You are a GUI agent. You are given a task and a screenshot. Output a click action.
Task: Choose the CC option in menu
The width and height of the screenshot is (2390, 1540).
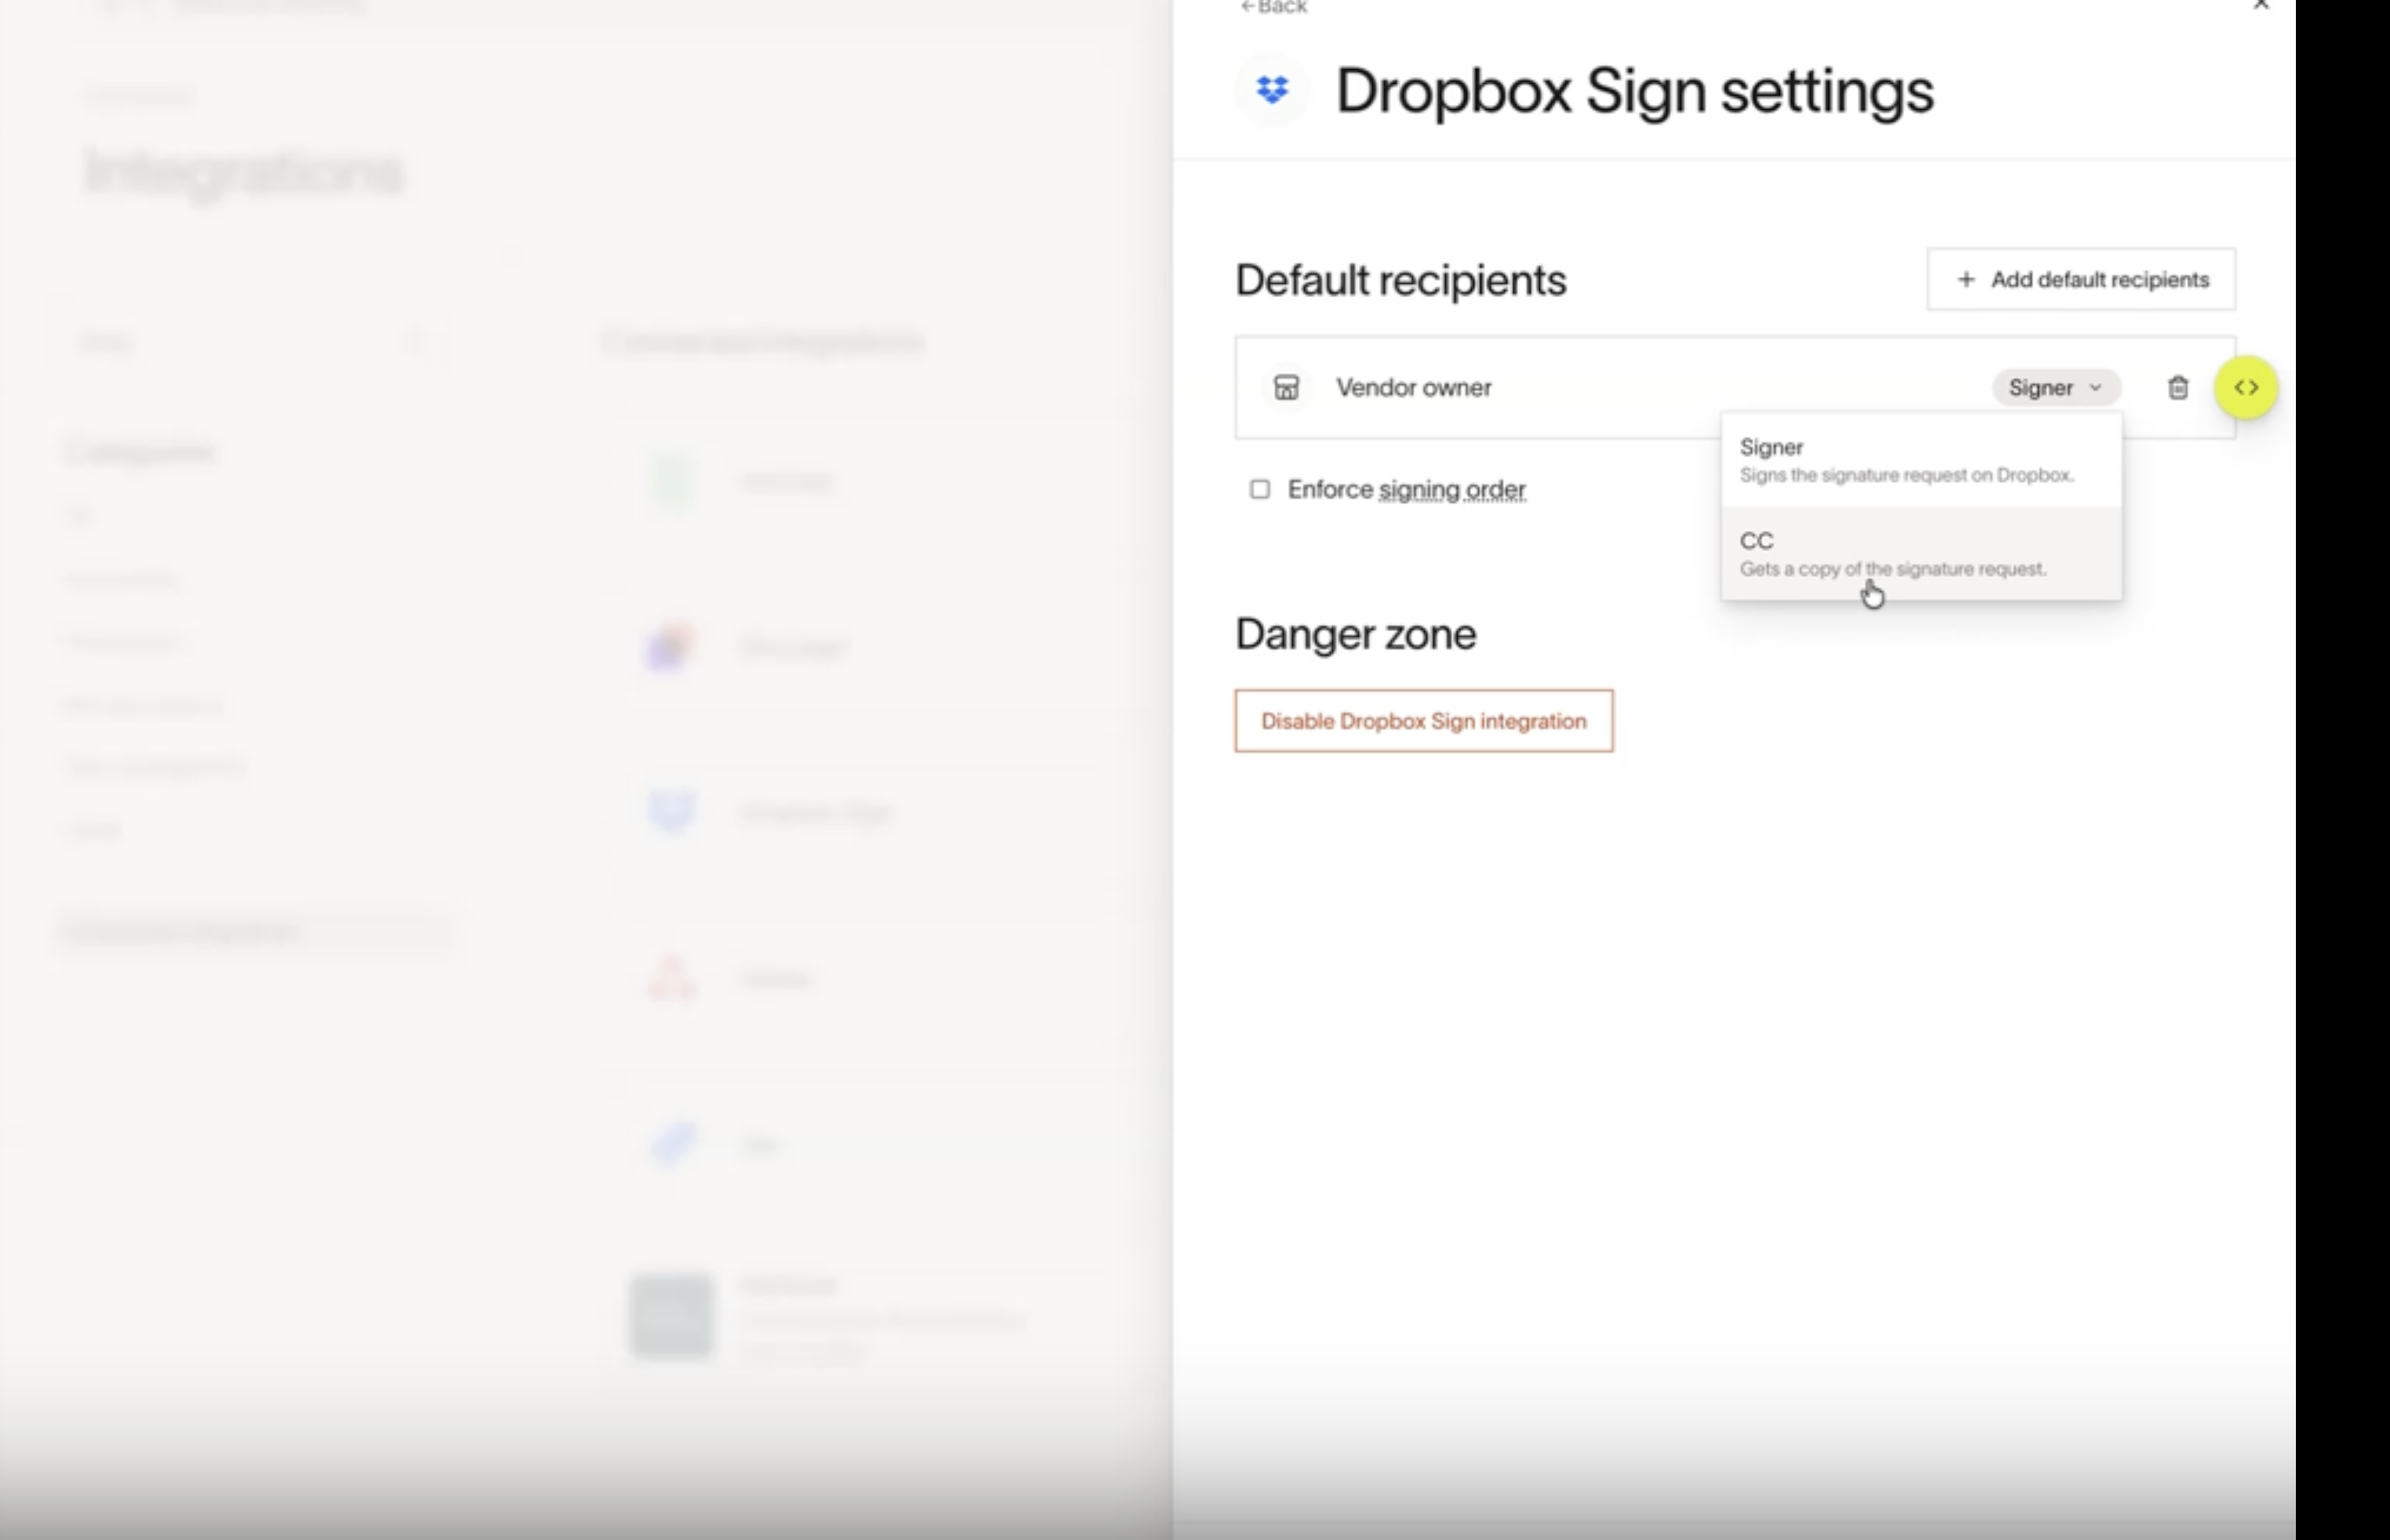point(1921,553)
